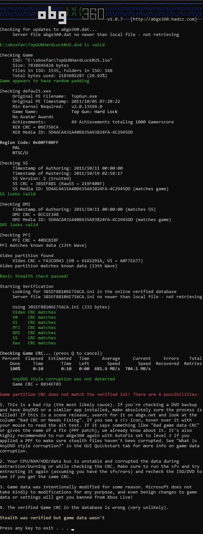The width and height of the screenshot is (203, 534).
Task: Click 'Game appears to have random padding'
Action: (x=45, y=81)
